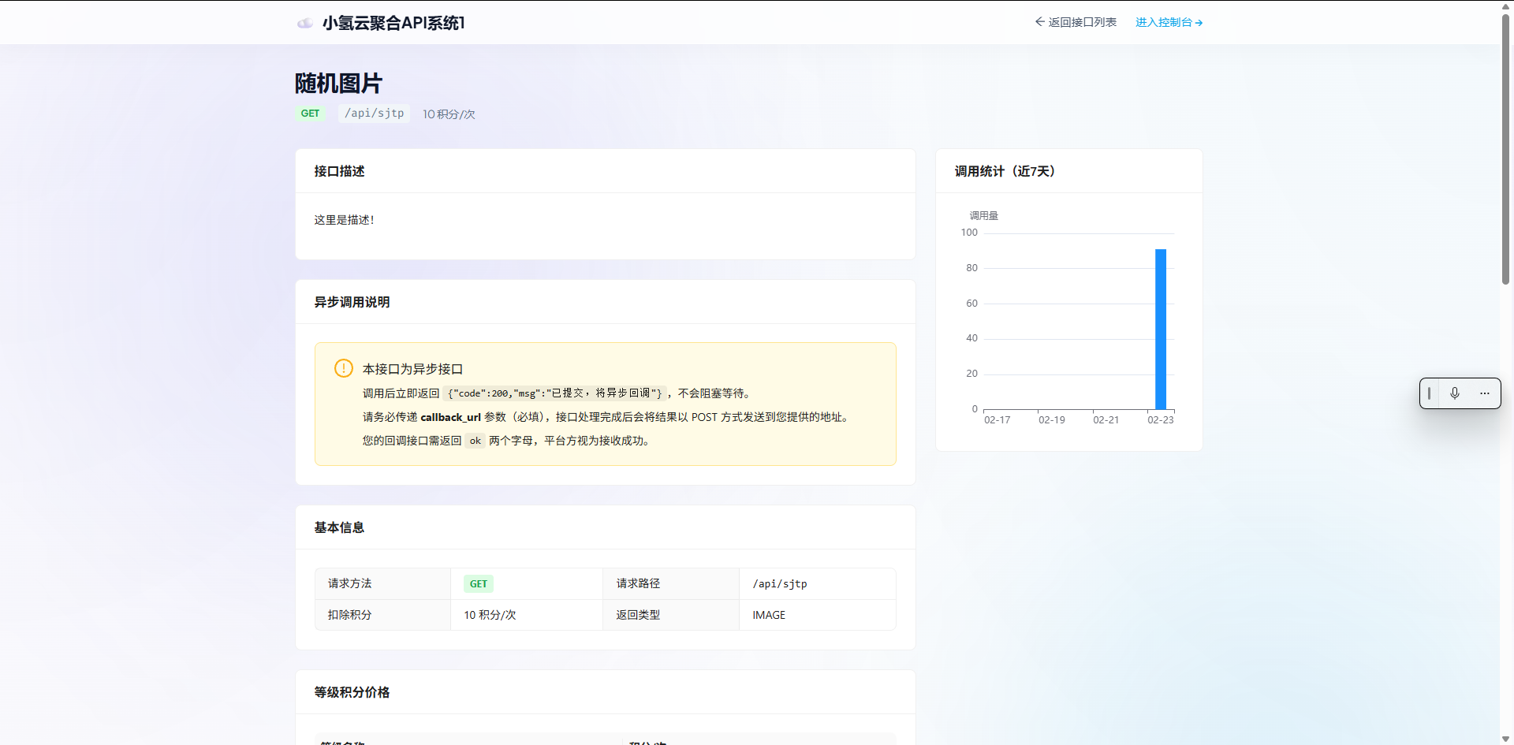
Task: Click the ok inline code badge
Action: click(475, 441)
